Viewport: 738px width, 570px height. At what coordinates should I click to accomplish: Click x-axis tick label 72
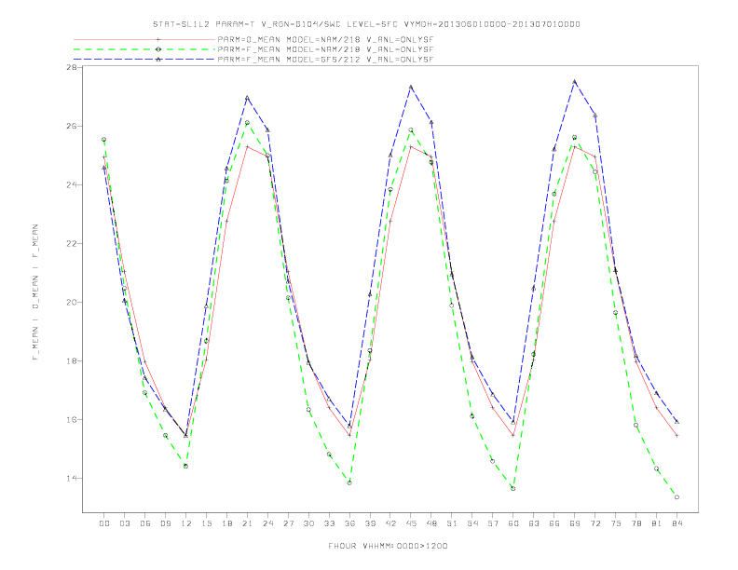coord(594,523)
